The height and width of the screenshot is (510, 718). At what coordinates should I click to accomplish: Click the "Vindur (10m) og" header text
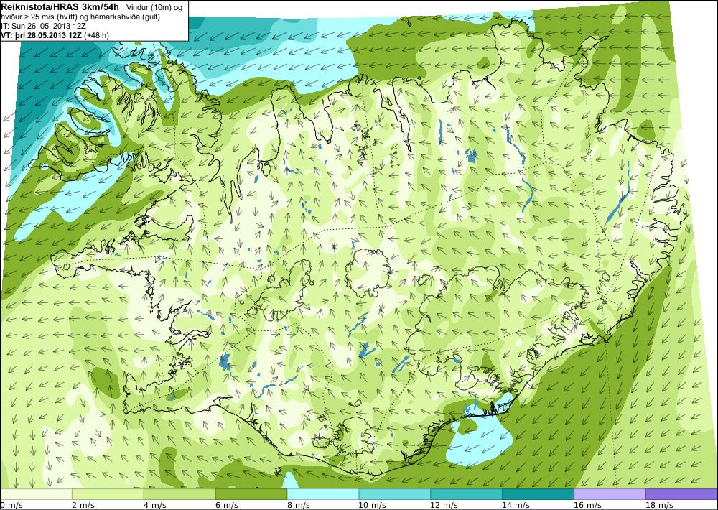pos(154,7)
